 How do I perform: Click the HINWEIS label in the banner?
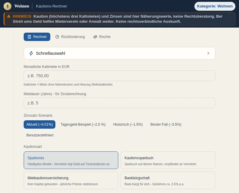(x=22, y=16)
